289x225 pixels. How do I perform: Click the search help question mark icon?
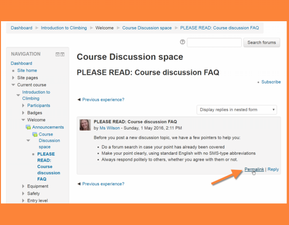click(182, 42)
